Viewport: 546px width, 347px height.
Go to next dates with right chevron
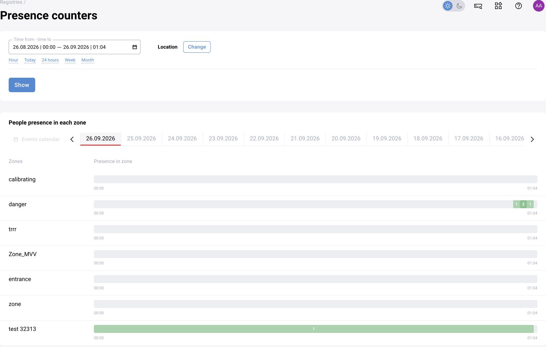click(x=532, y=139)
